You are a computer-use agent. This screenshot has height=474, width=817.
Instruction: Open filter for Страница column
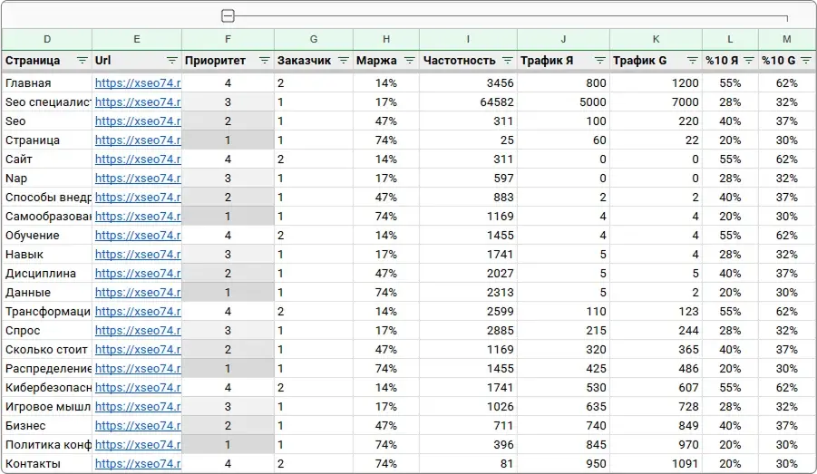point(83,61)
